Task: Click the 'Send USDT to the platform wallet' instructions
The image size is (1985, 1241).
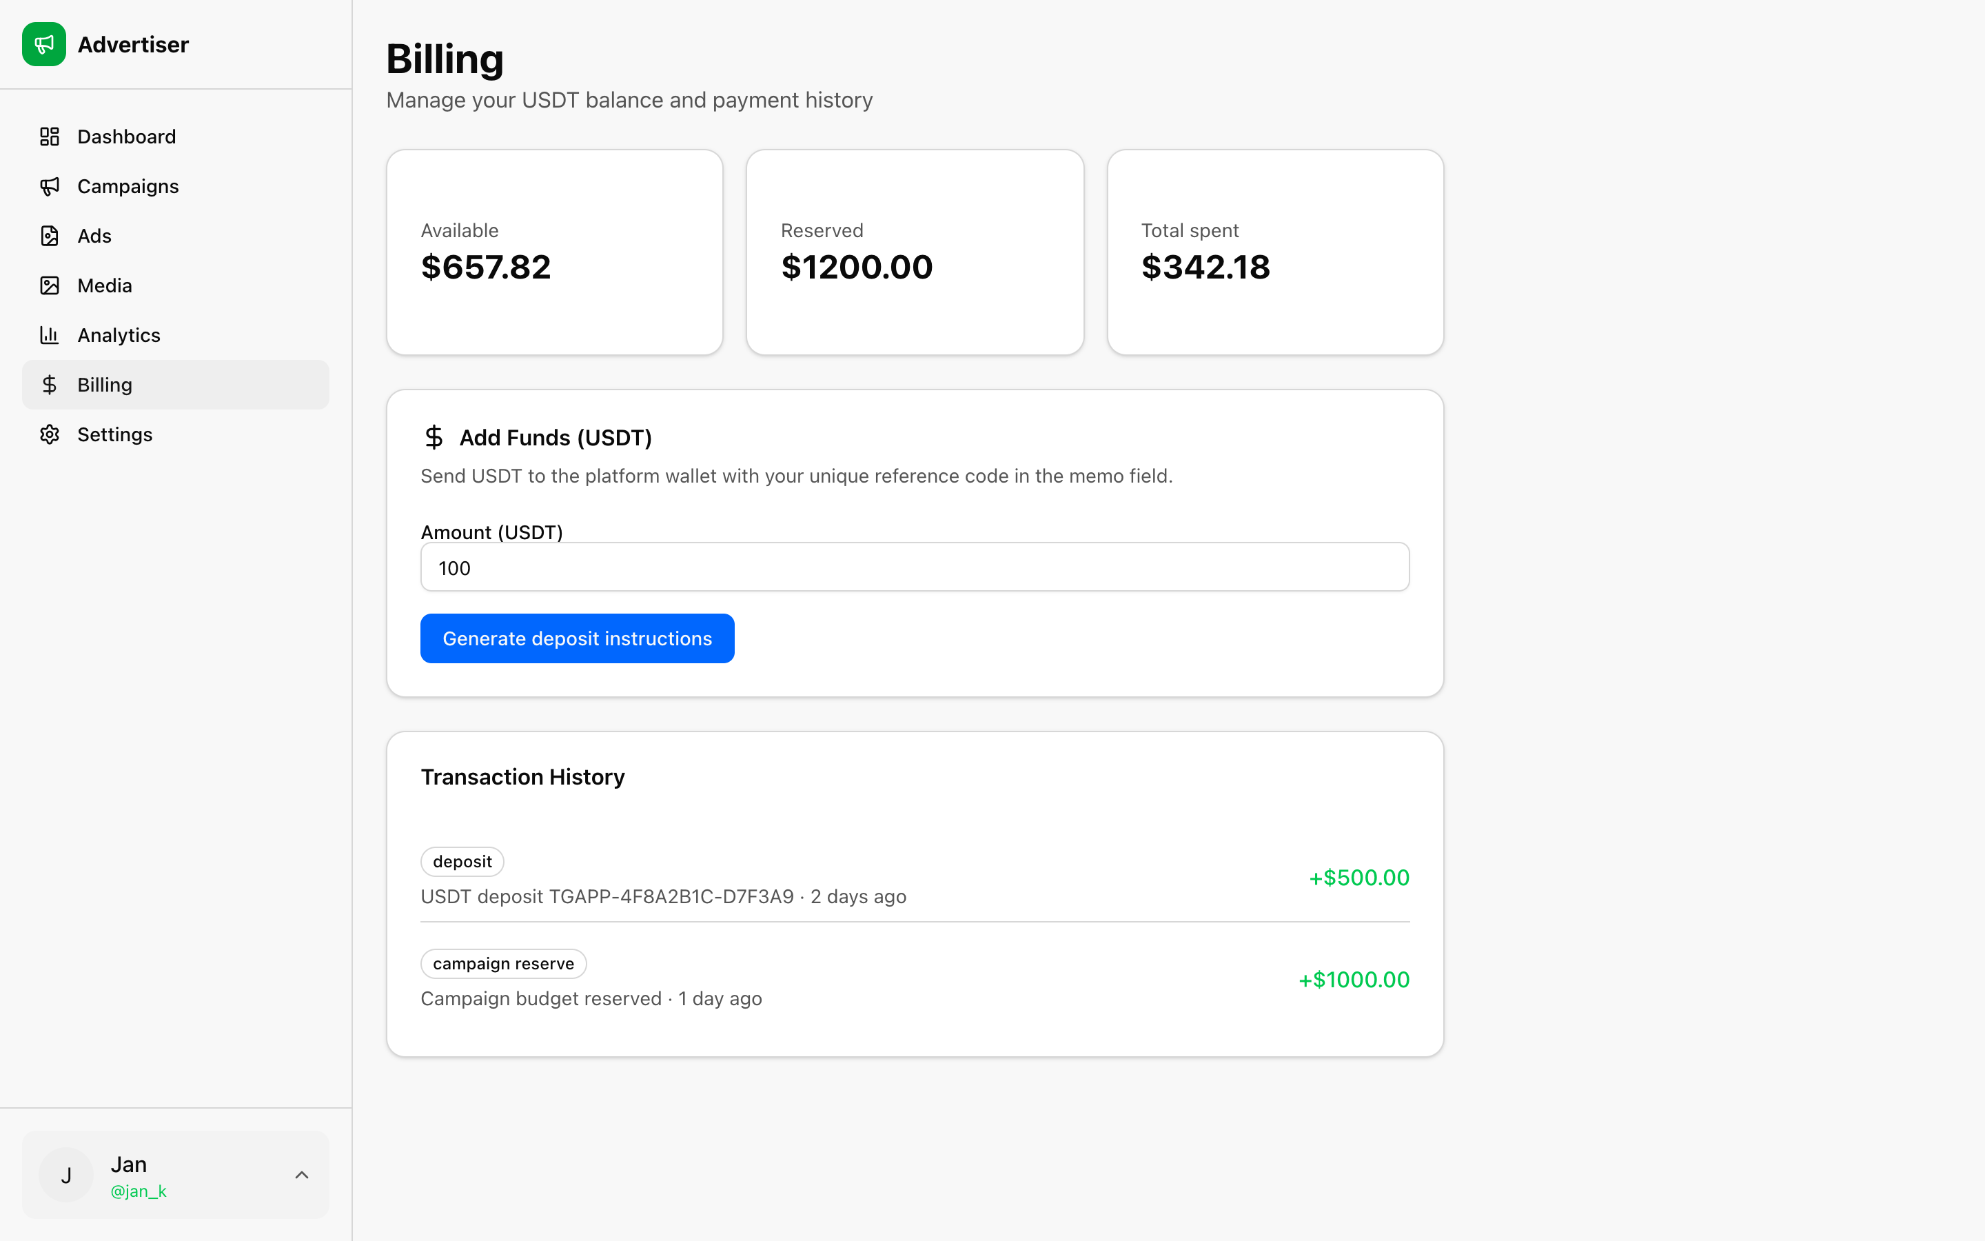Action: click(x=797, y=476)
